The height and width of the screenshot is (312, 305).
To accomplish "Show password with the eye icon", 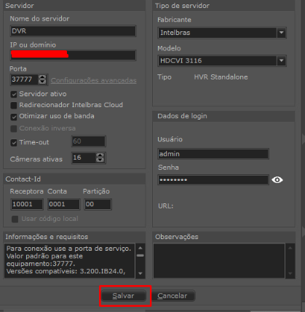I will 277,180.
